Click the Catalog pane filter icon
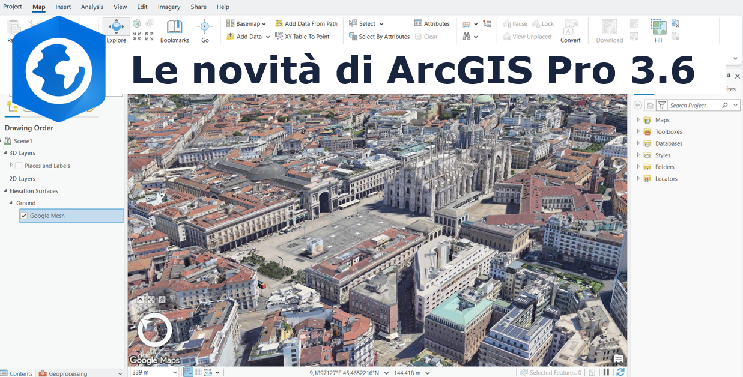This screenshot has width=743, height=377. tap(661, 106)
